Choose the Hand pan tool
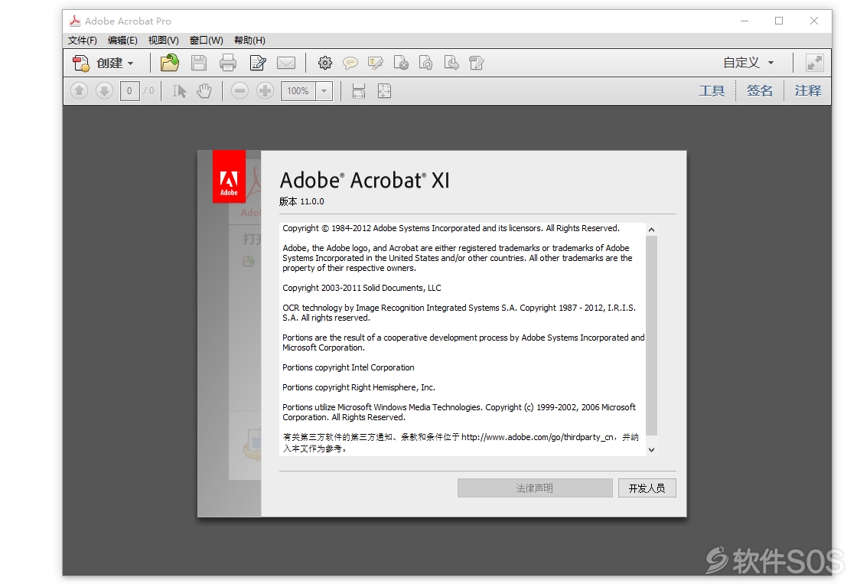 point(204,91)
